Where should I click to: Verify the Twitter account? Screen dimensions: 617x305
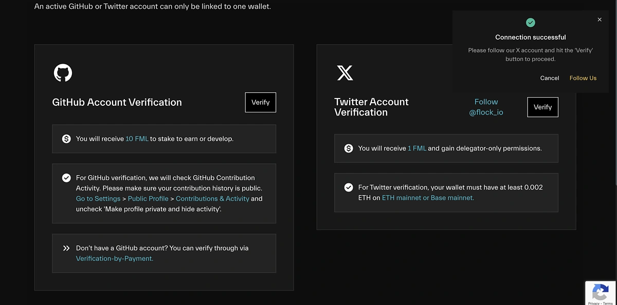tap(543, 107)
